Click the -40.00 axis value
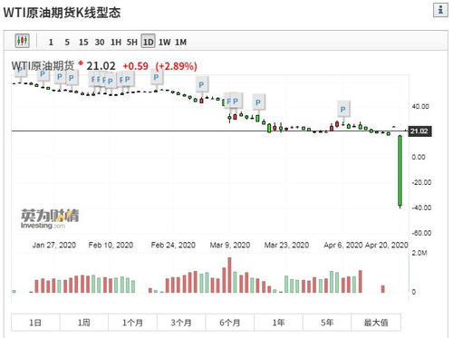The height and width of the screenshot is (338, 453). [x=421, y=208]
